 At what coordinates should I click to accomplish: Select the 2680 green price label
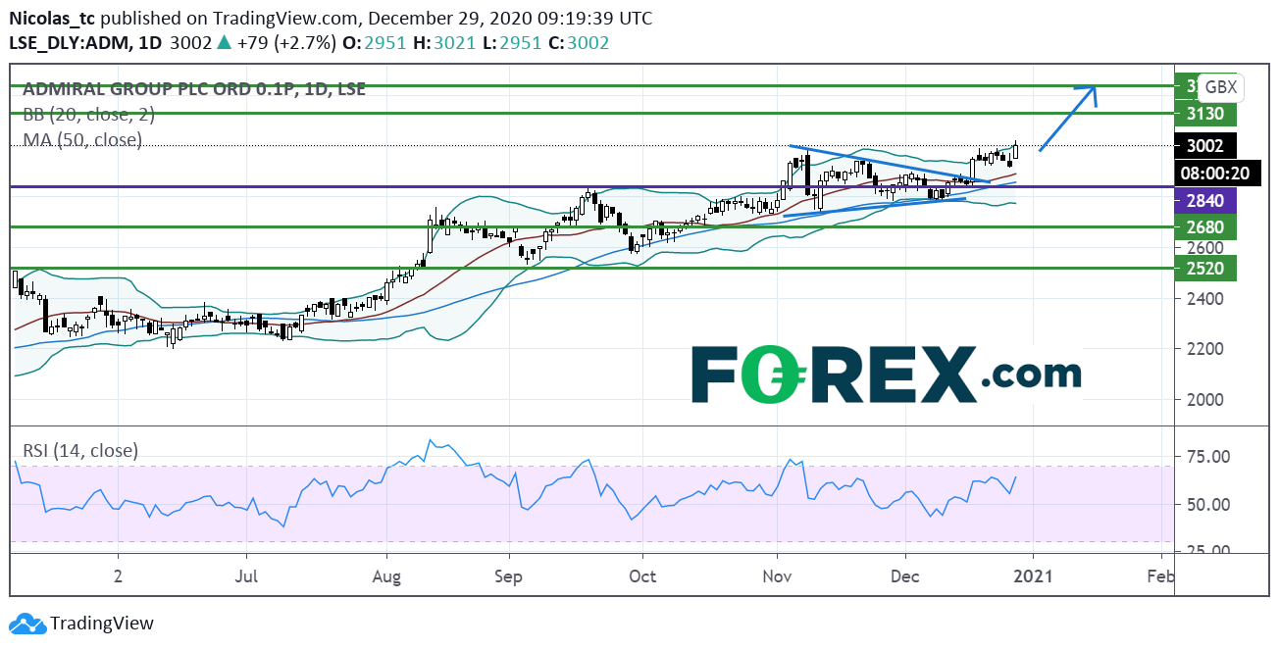1204,227
